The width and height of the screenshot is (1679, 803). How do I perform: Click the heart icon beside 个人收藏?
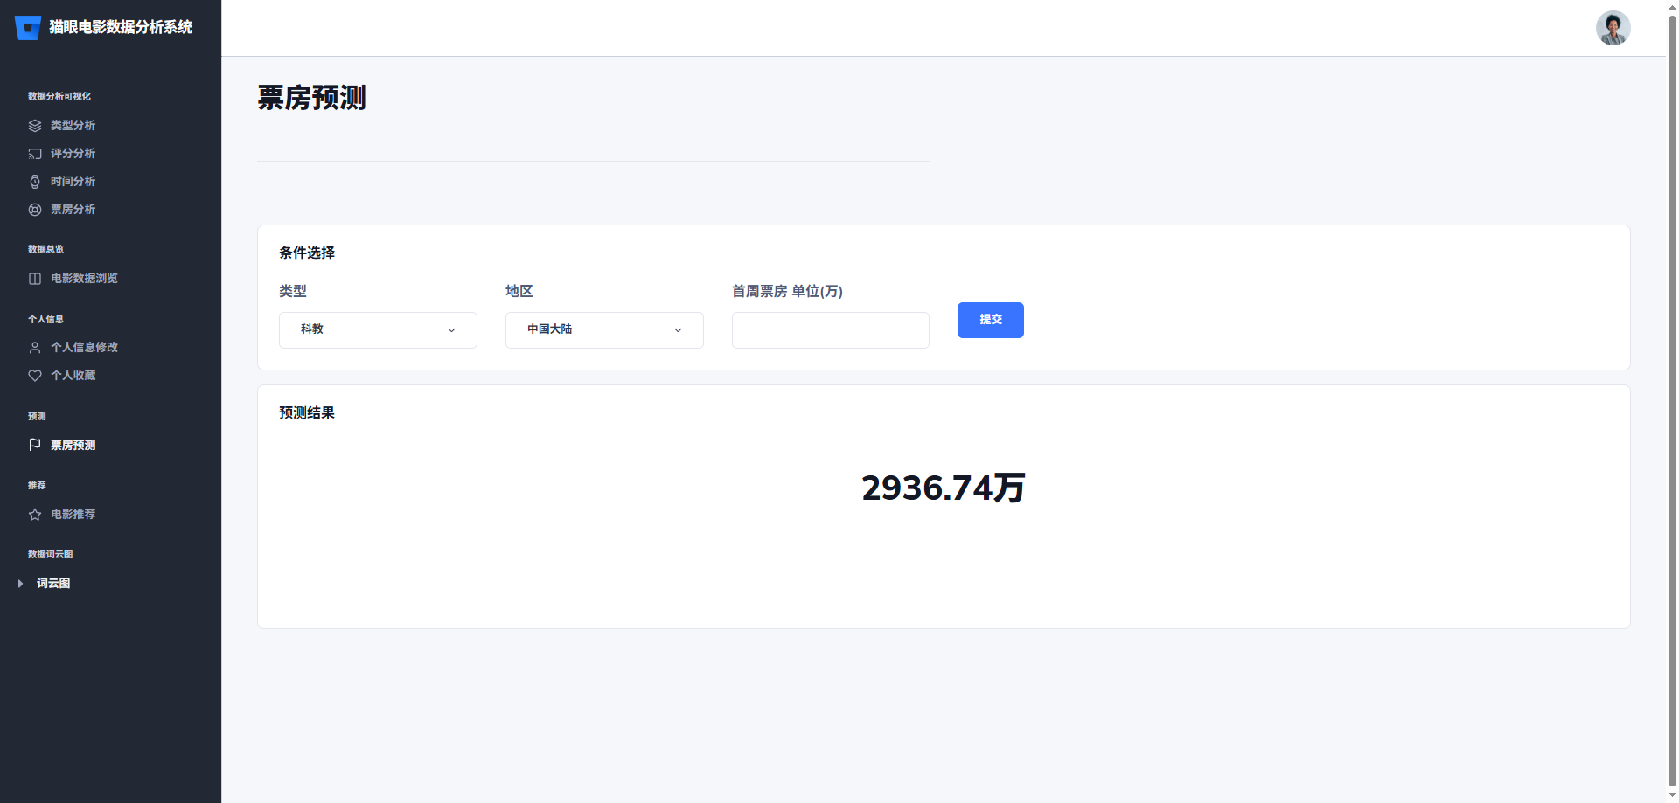click(x=35, y=376)
